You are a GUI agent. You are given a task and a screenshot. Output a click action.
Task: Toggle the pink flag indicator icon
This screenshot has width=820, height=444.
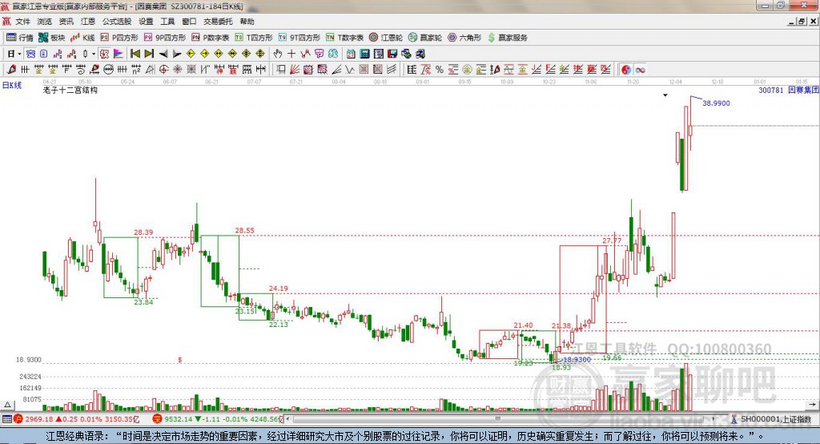point(119,54)
